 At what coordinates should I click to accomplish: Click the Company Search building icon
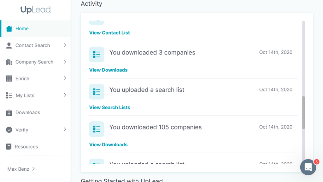9,62
